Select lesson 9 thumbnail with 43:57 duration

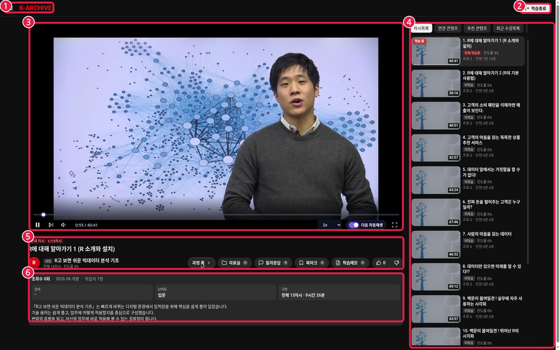(x=436, y=308)
